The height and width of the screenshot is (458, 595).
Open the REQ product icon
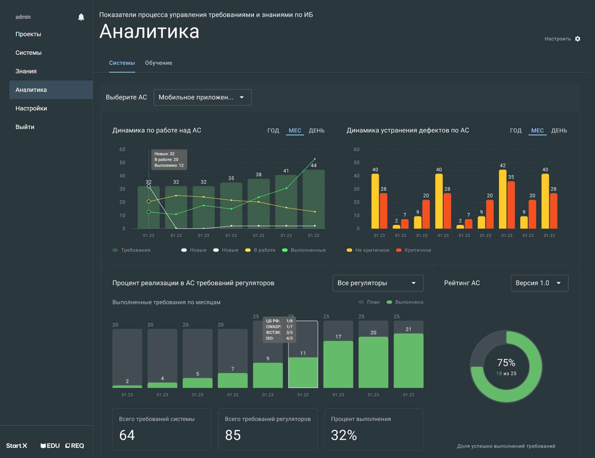point(75,446)
